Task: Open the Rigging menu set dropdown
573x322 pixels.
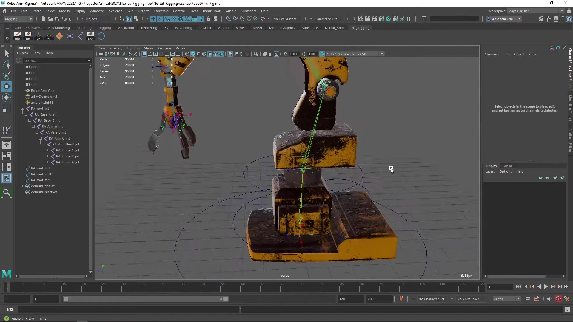Action: point(19,19)
